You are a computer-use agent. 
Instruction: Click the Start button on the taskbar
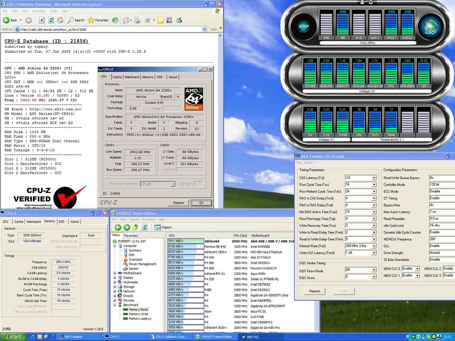[x=13, y=337]
